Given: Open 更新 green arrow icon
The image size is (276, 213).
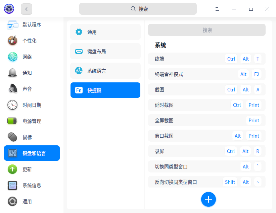Looking at the screenshot, I should 12,169.
